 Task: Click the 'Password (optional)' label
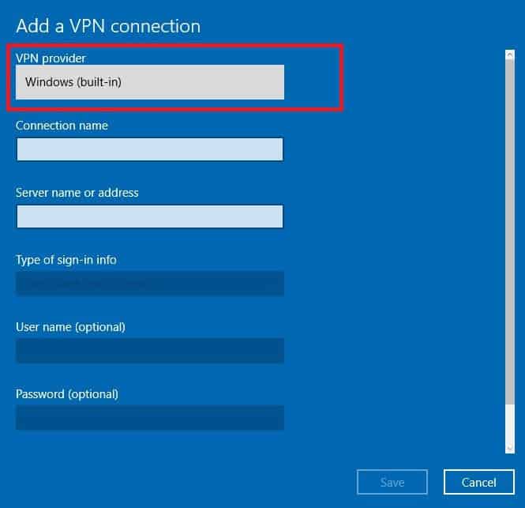point(67,394)
